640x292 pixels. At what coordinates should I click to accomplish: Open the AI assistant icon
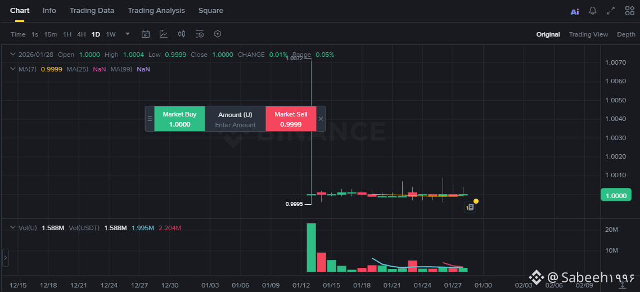(x=574, y=11)
